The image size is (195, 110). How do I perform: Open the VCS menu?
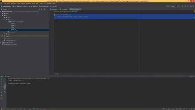click(45, 3)
